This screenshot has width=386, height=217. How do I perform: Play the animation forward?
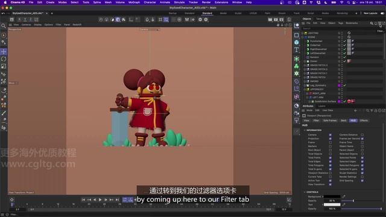100,200
